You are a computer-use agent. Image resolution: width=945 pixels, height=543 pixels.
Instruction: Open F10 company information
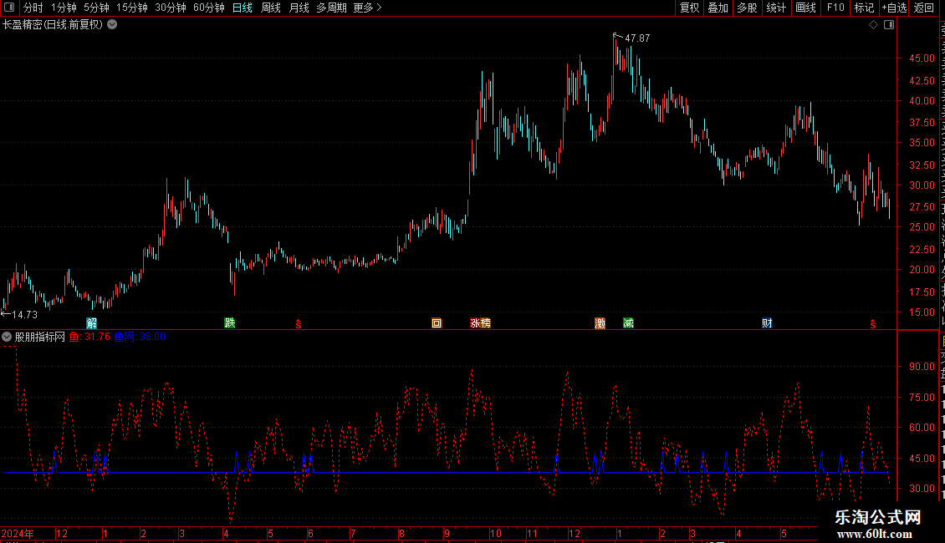pyautogui.click(x=835, y=8)
